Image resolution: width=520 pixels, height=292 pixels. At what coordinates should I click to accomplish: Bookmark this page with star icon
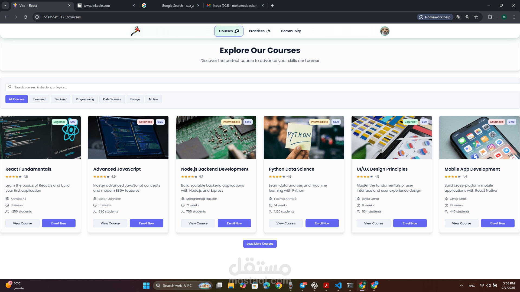pyautogui.click(x=476, y=17)
